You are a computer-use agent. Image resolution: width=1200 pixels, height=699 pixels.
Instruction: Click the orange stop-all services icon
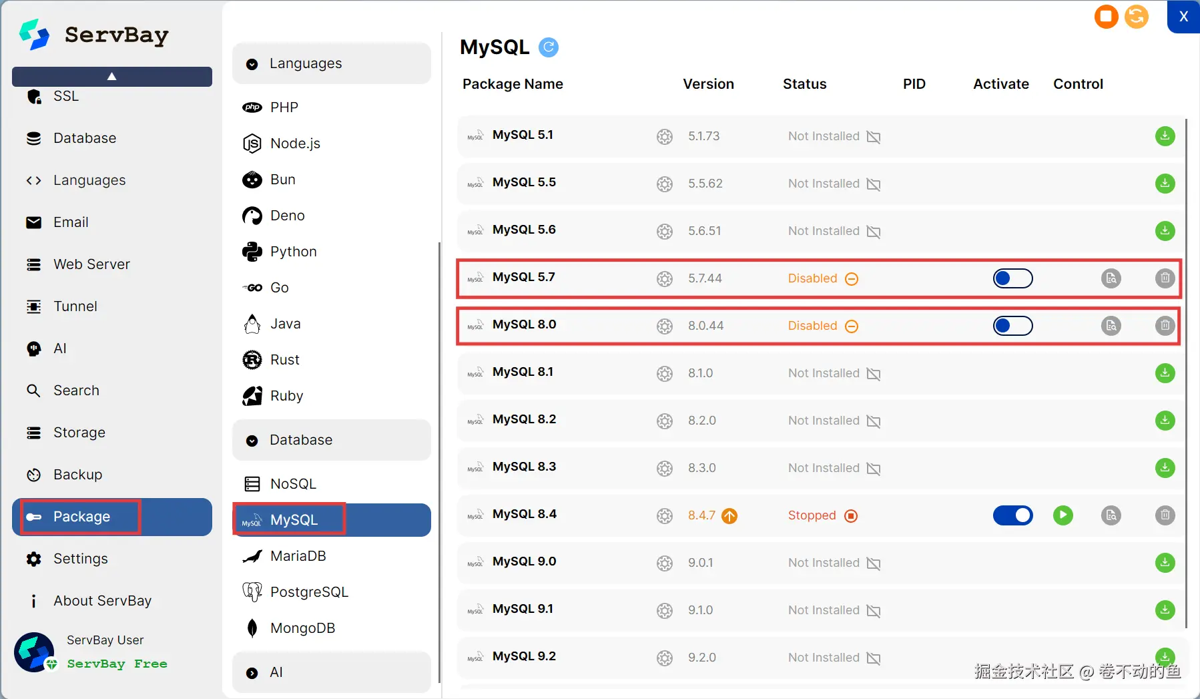[x=1106, y=17]
